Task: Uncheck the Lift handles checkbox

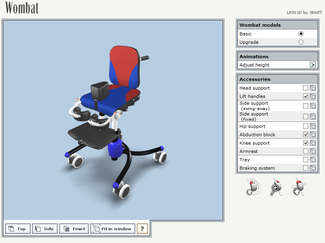Action: pyautogui.click(x=306, y=96)
